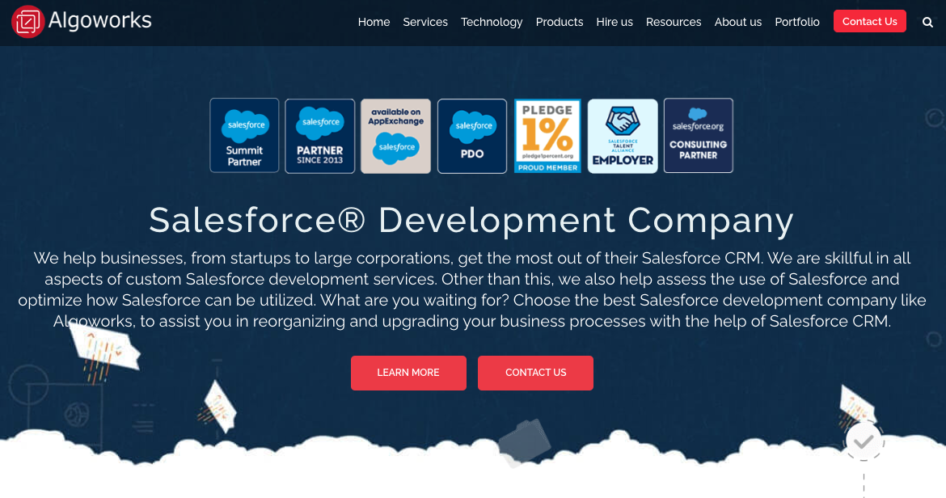Open the available on AppExchange badge
This screenshot has height=498, width=946.
click(395, 136)
